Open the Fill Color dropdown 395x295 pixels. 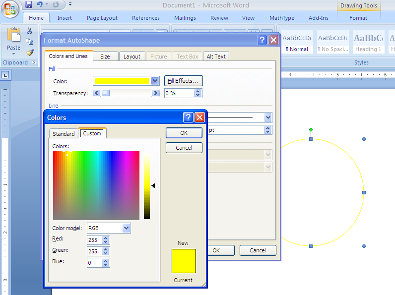(155, 81)
